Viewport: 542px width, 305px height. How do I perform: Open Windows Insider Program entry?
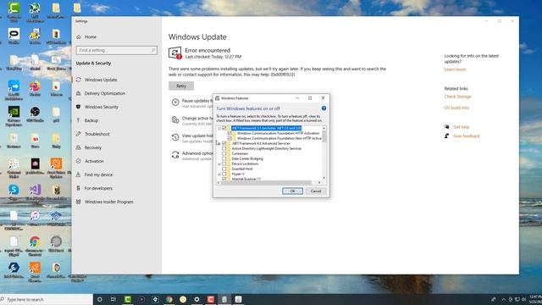(x=108, y=202)
